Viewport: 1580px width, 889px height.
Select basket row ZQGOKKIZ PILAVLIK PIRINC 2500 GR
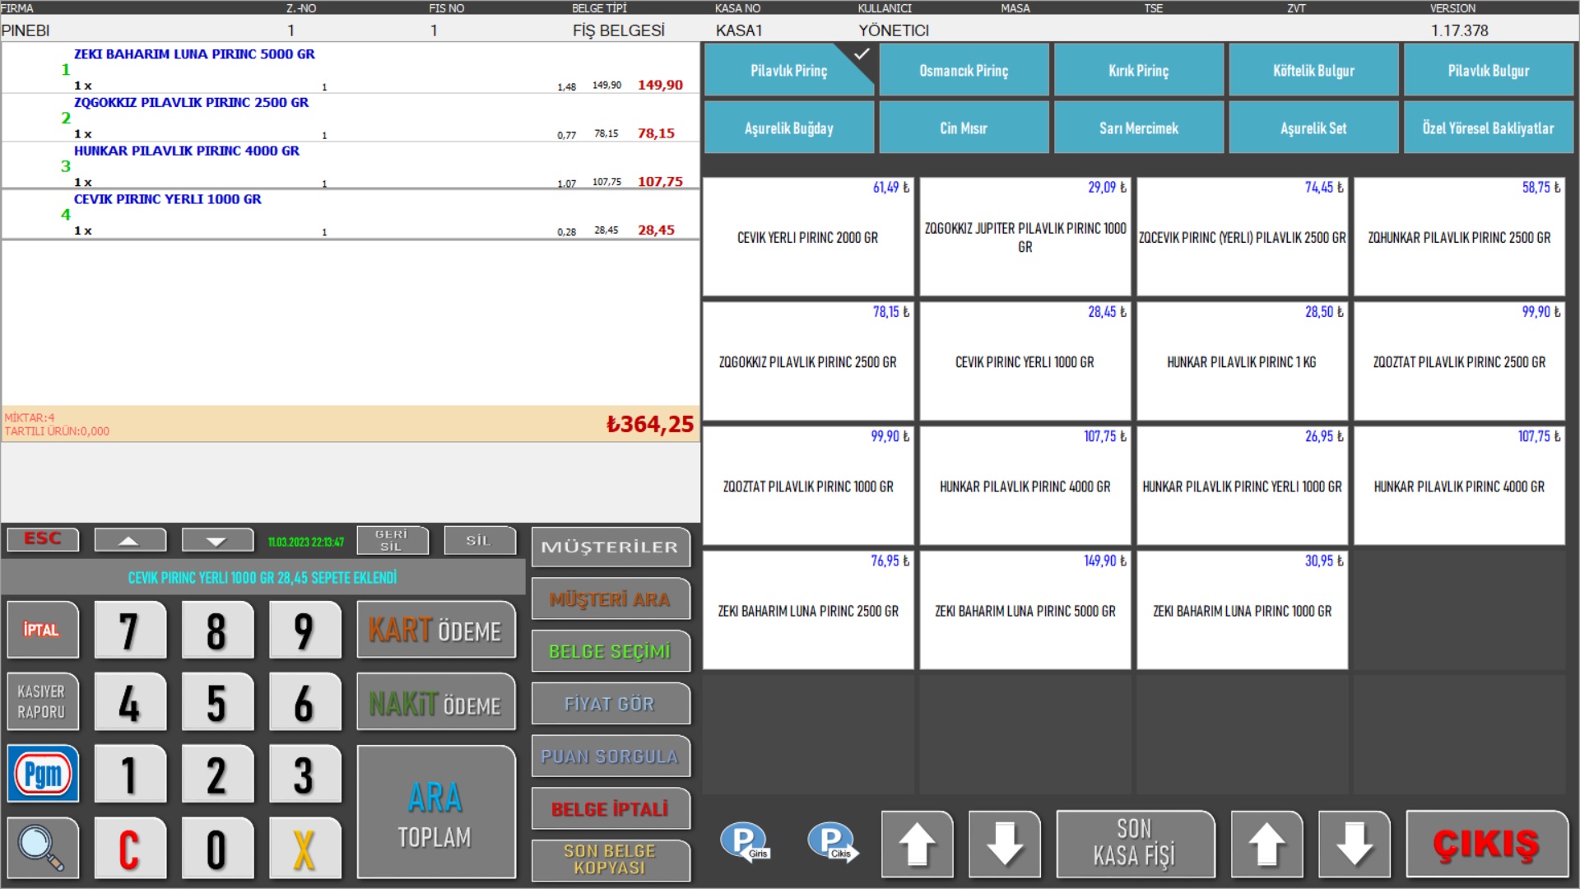click(x=351, y=118)
